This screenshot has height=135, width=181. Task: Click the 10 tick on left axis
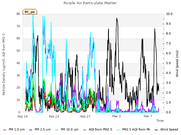click(18, 100)
